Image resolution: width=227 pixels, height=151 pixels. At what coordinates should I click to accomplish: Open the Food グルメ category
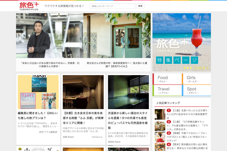pos(167,79)
